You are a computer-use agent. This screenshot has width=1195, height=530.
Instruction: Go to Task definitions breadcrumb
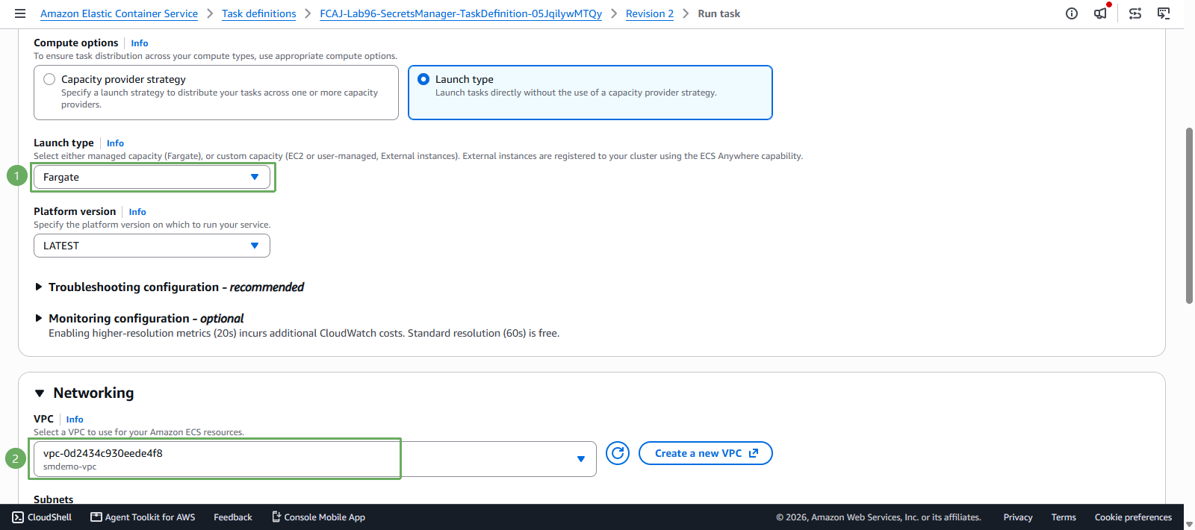point(259,13)
